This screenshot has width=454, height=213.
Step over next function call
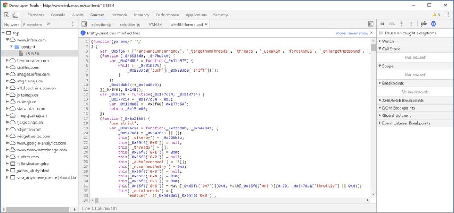click(392, 24)
